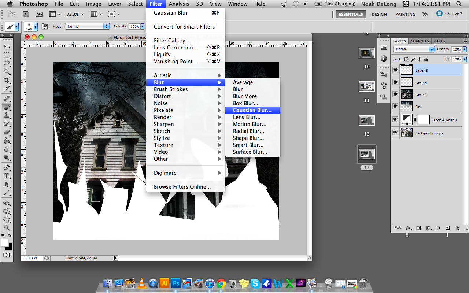Select the Eyedropper tool
This screenshot has width=469, height=293.
point(7,89)
